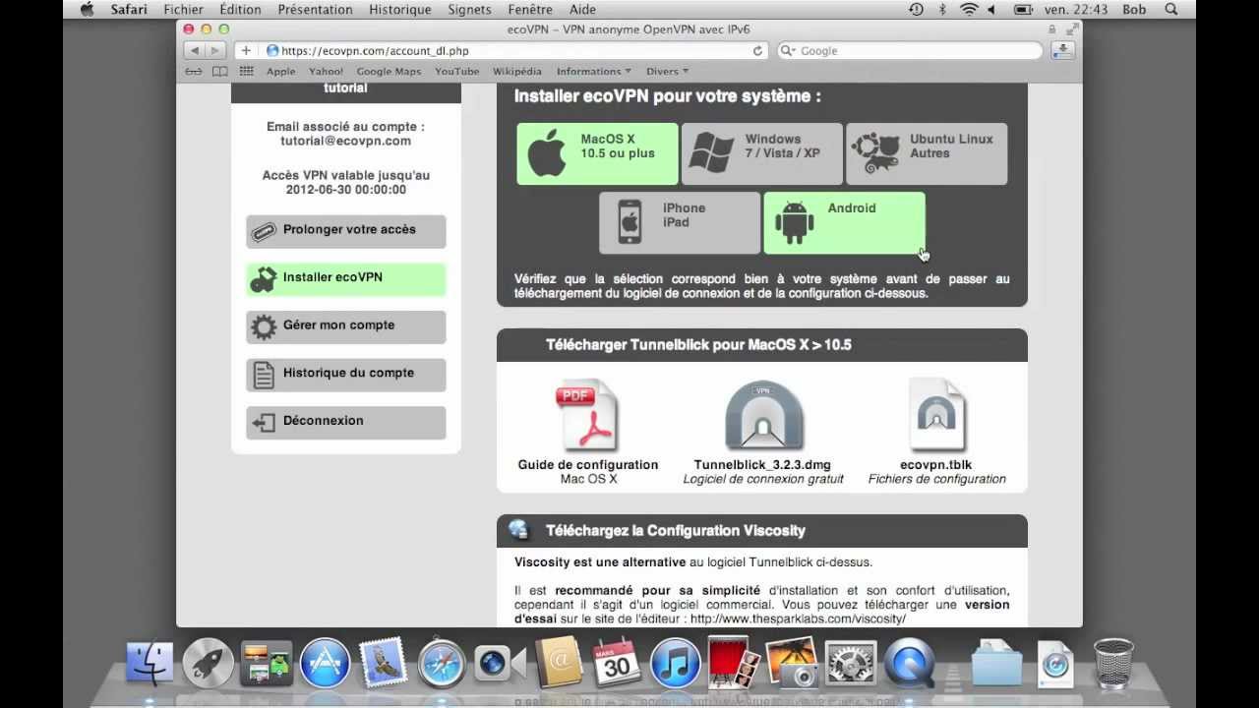Click the add bookmark plus button
This screenshot has height=708, width=1259.
(x=246, y=50)
